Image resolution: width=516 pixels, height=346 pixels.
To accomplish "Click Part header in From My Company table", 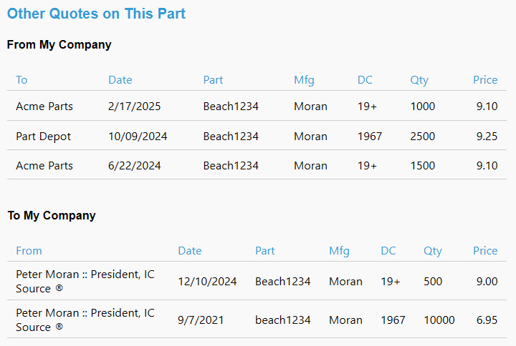I will (213, 80).
